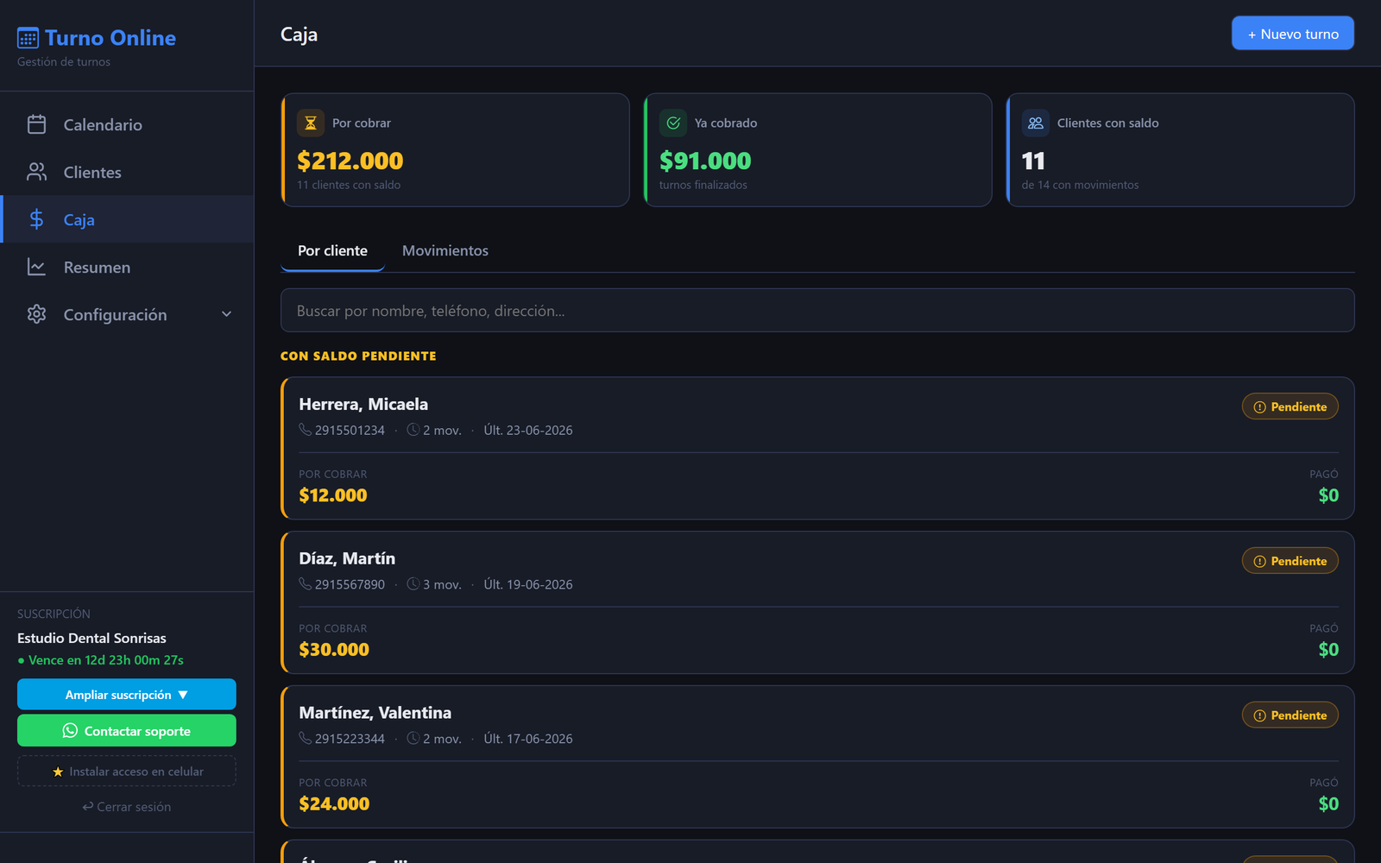Go to the Clientes section

coord(127,172)
